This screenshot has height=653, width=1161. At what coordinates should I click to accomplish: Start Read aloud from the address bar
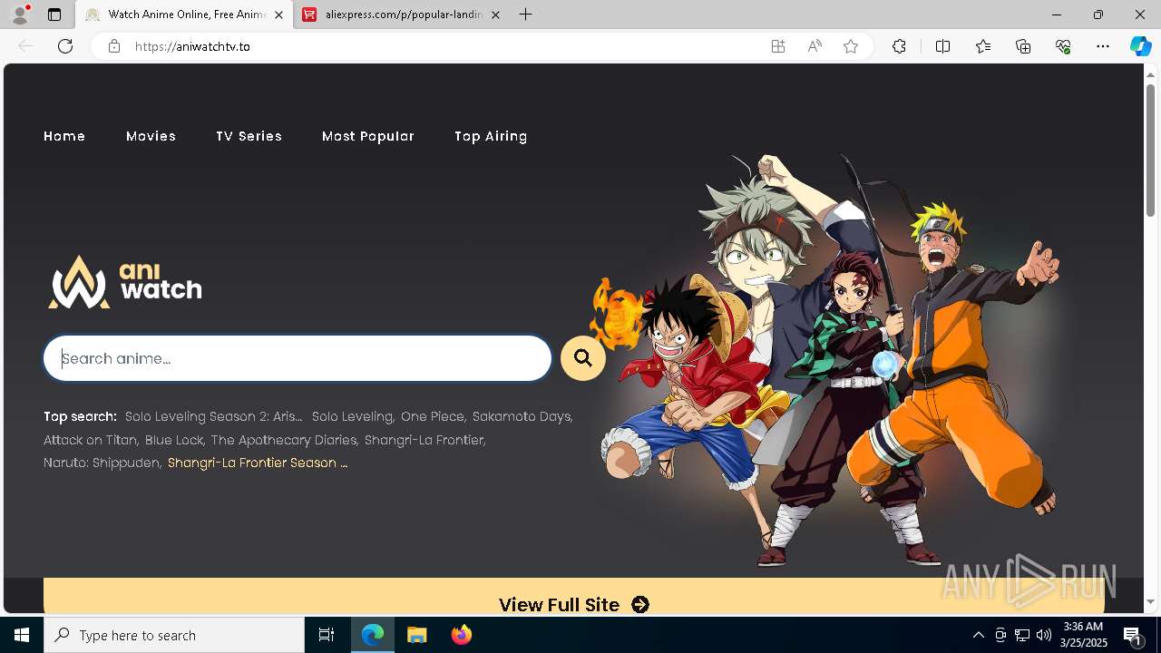coord(815,46)
